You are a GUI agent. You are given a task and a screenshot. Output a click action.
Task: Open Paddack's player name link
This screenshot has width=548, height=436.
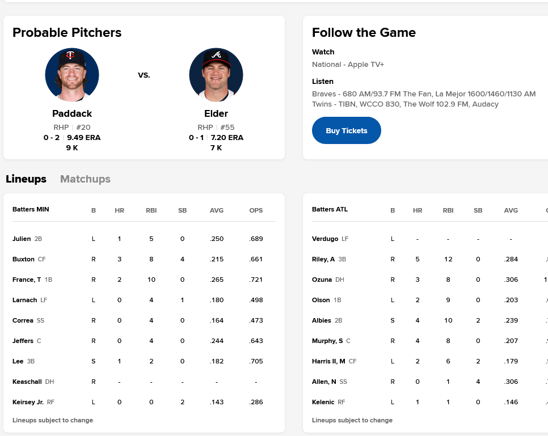(x=72, y=113)
